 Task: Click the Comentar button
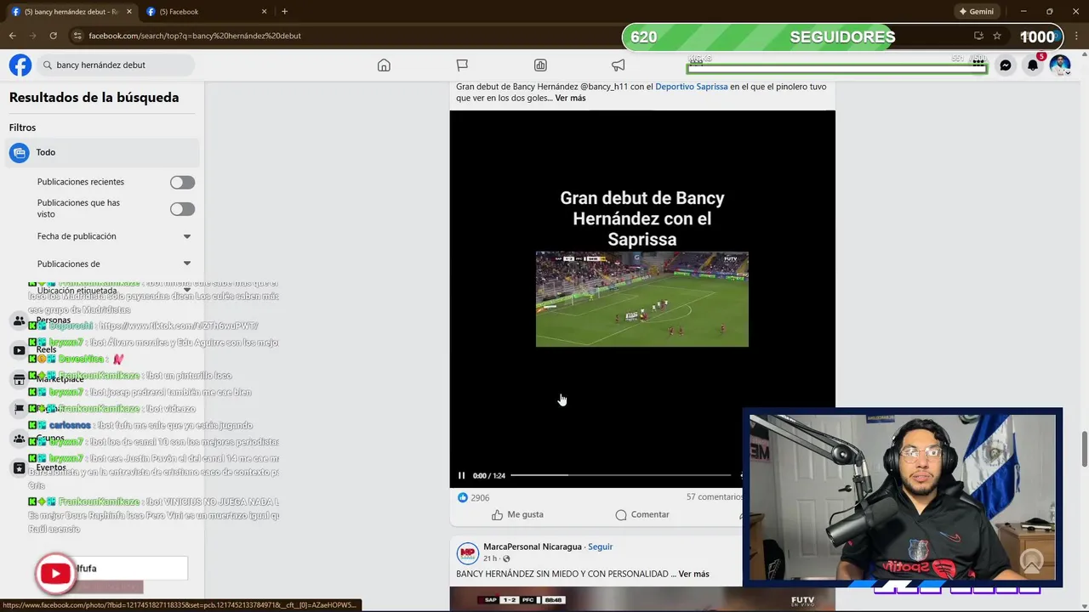(x=642, y=514)
